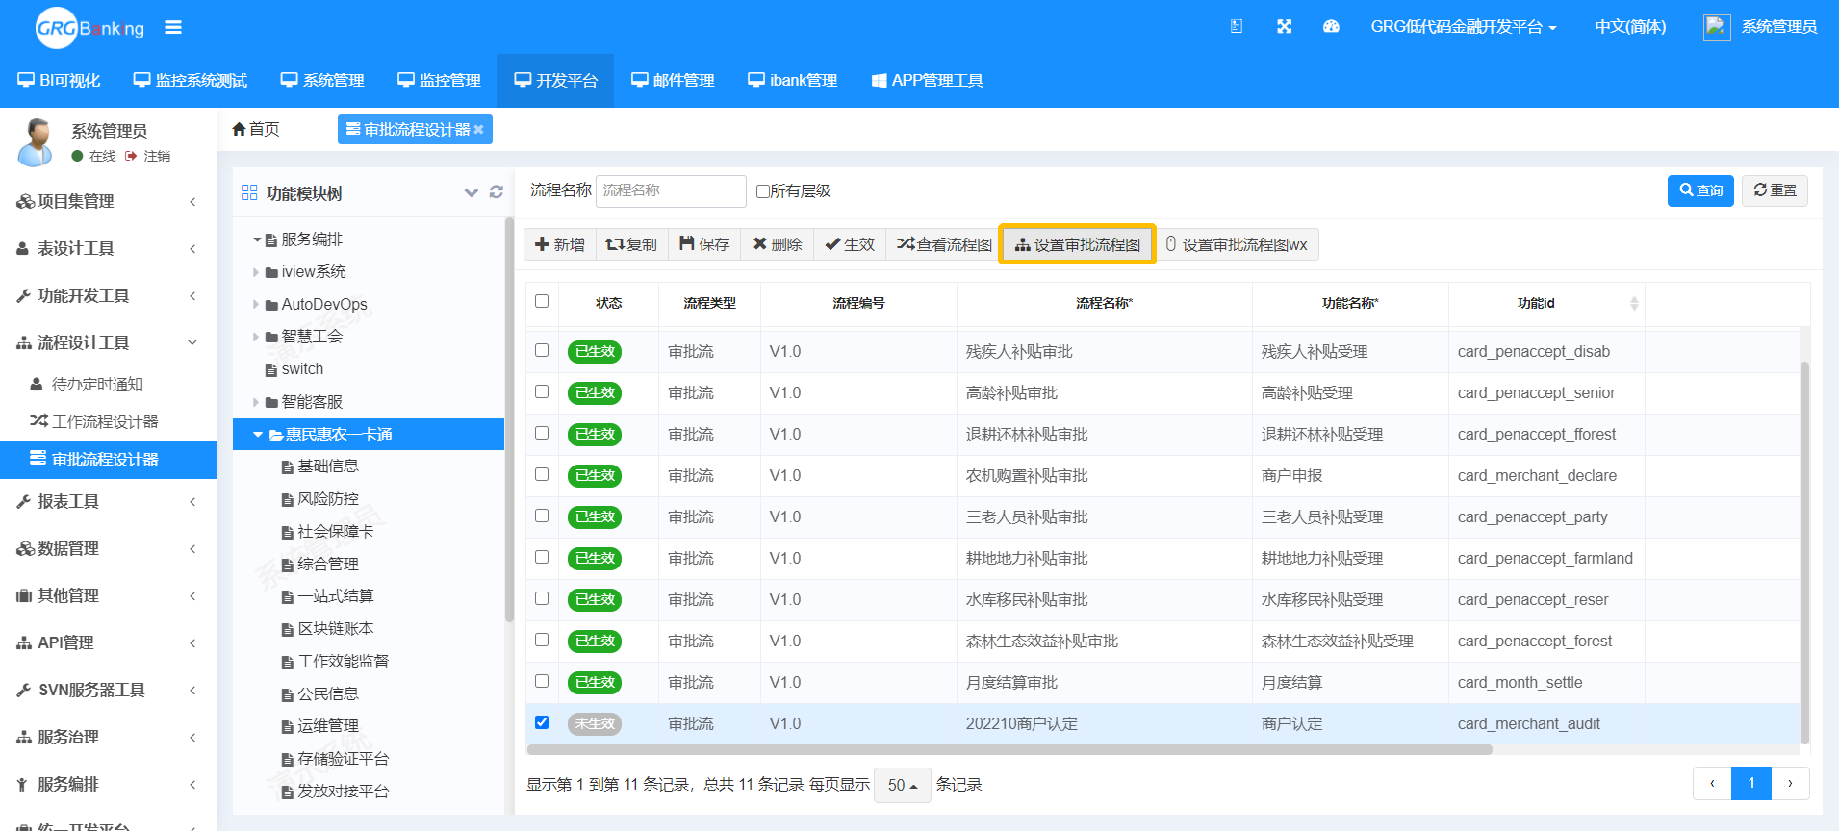Select the switch tree item
The height and width of the screenshot is (831, 1839).
pyautogui.click(x=301, y=369)
